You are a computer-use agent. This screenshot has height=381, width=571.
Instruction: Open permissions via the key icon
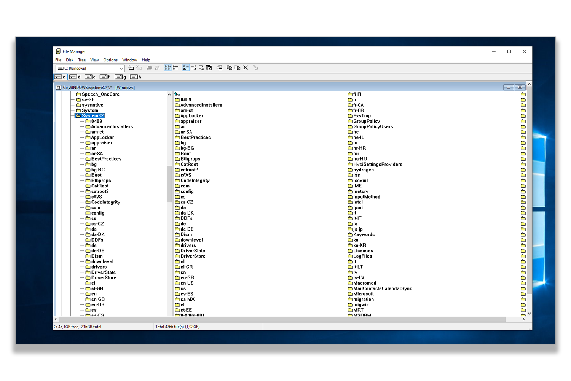[x=255, y=67]
